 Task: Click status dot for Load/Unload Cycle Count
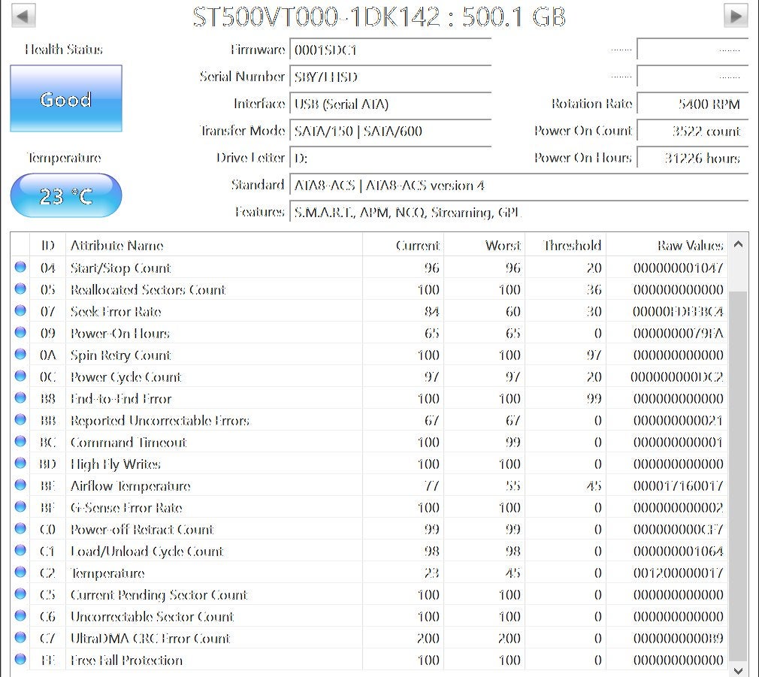tap(20, 550)
